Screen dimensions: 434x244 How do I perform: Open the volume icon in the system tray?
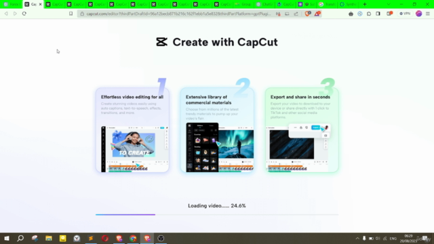point(378,239)
